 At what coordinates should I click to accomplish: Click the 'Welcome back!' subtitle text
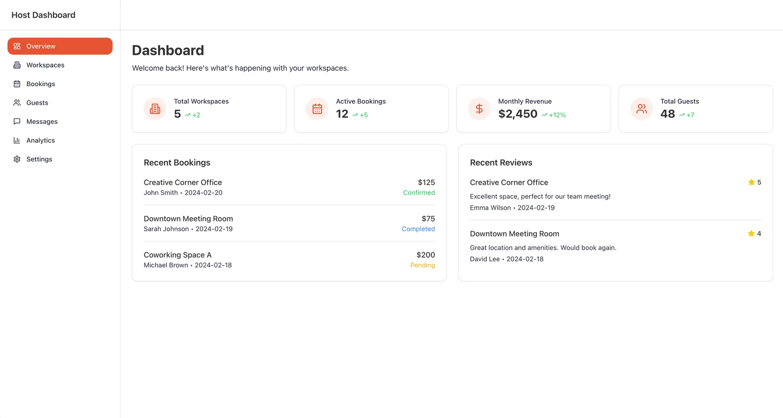(240, 68)
